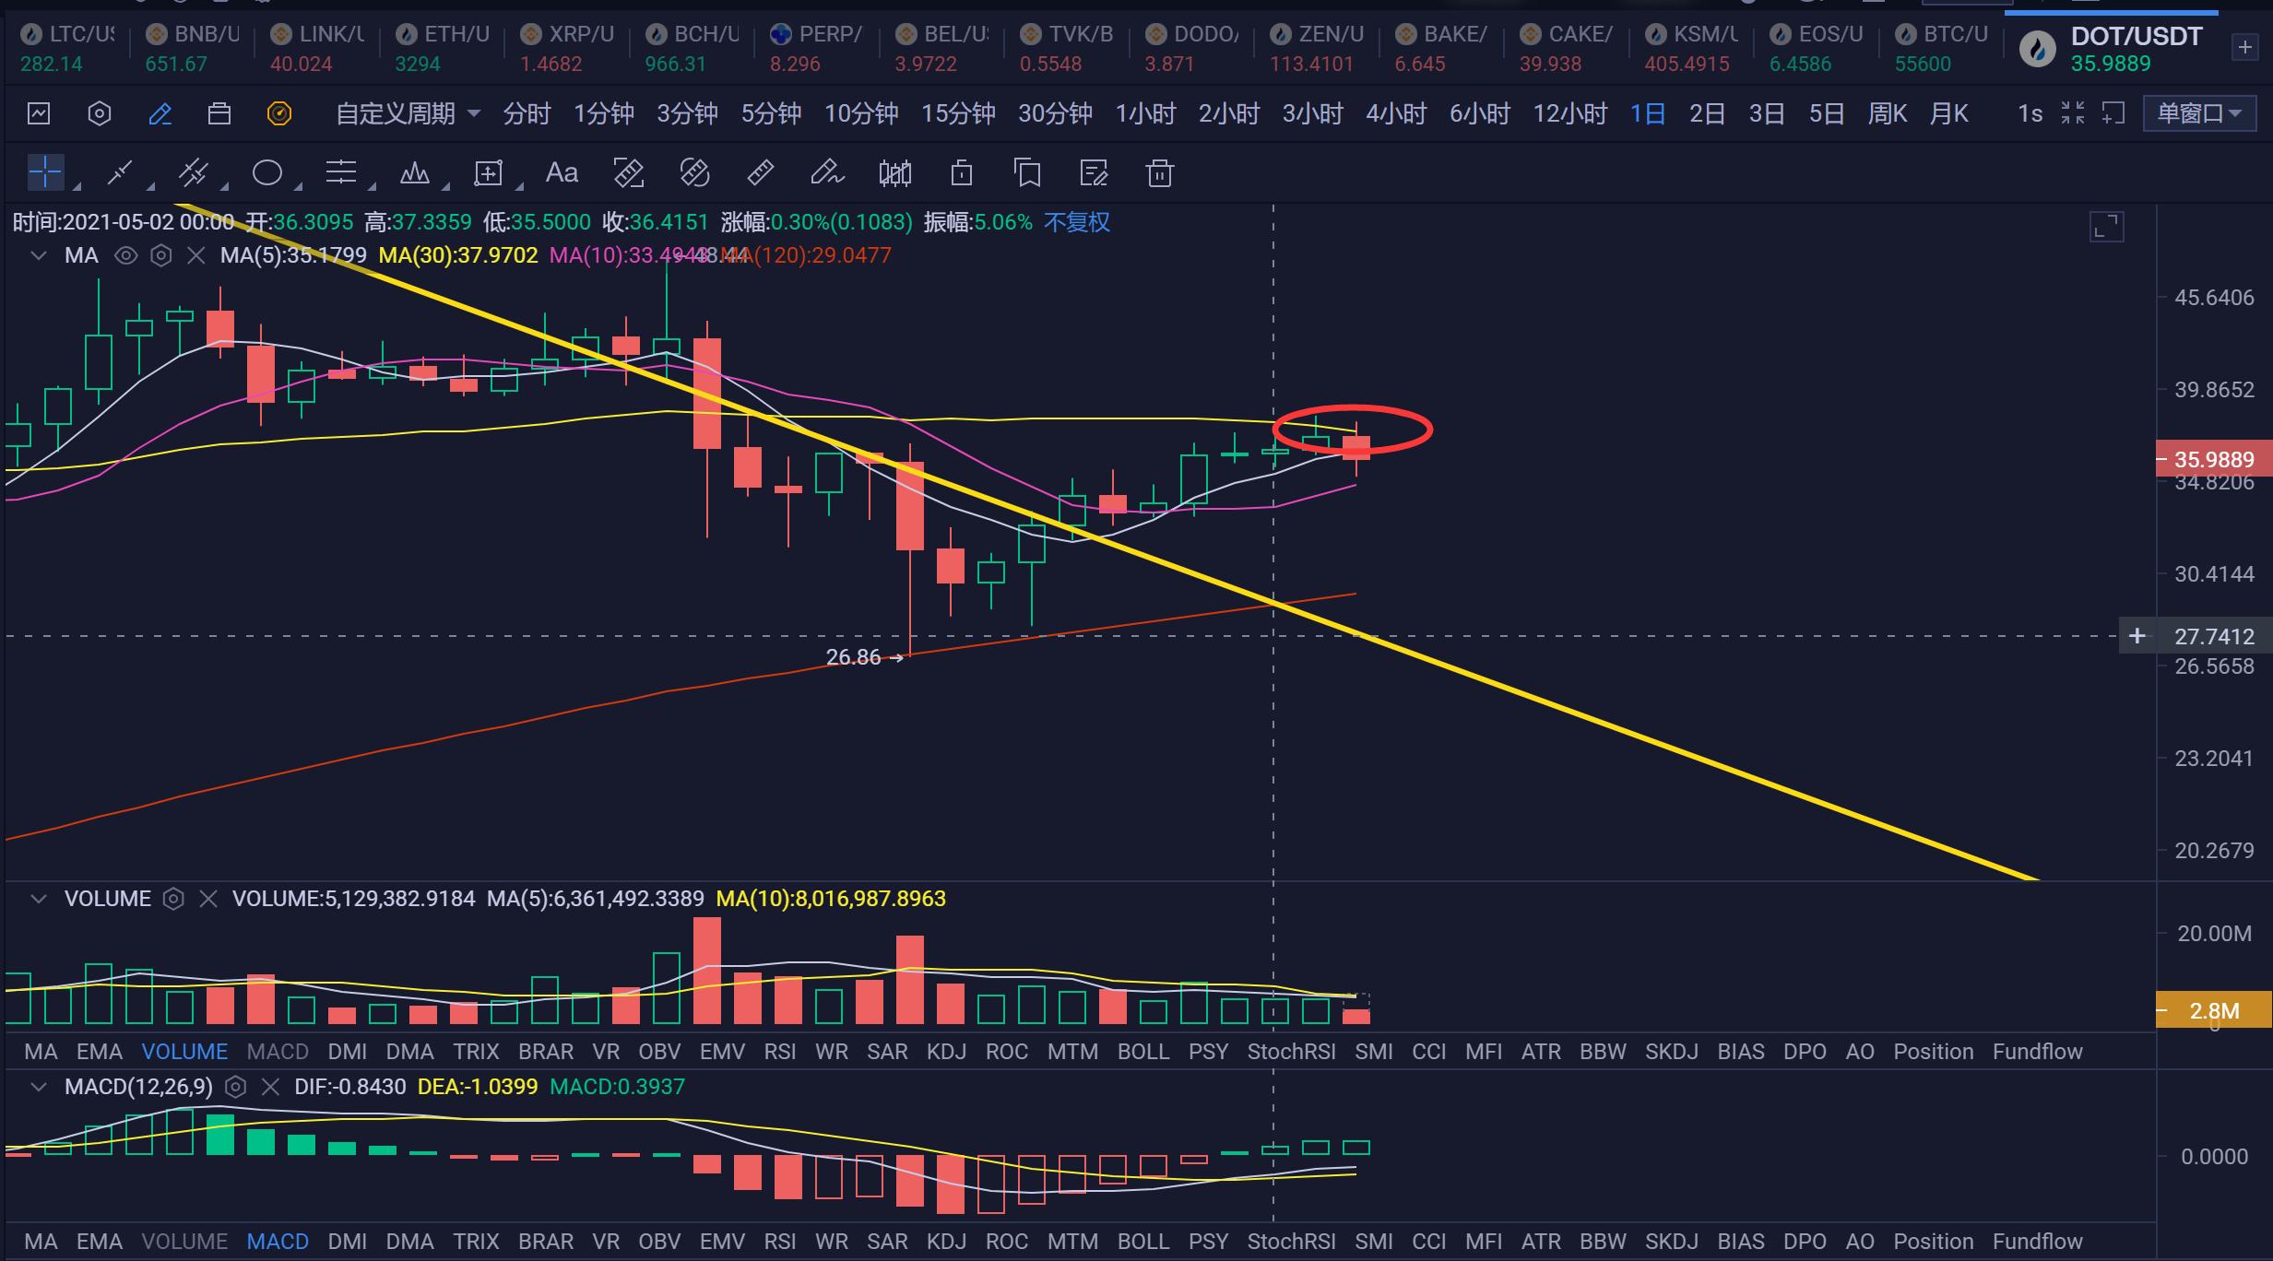Open MACD settings gear icon
Image resolution: width=2273 pixels, height=1261 pixels.
[236, 1087]
